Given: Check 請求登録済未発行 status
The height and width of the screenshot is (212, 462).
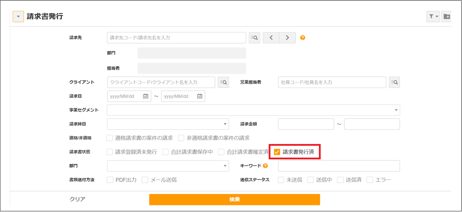Looking at the screenshot, I should click(110, 152).
